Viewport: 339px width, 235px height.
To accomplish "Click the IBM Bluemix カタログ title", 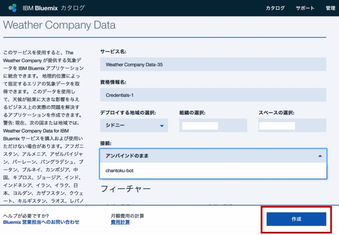I will 54,8.
